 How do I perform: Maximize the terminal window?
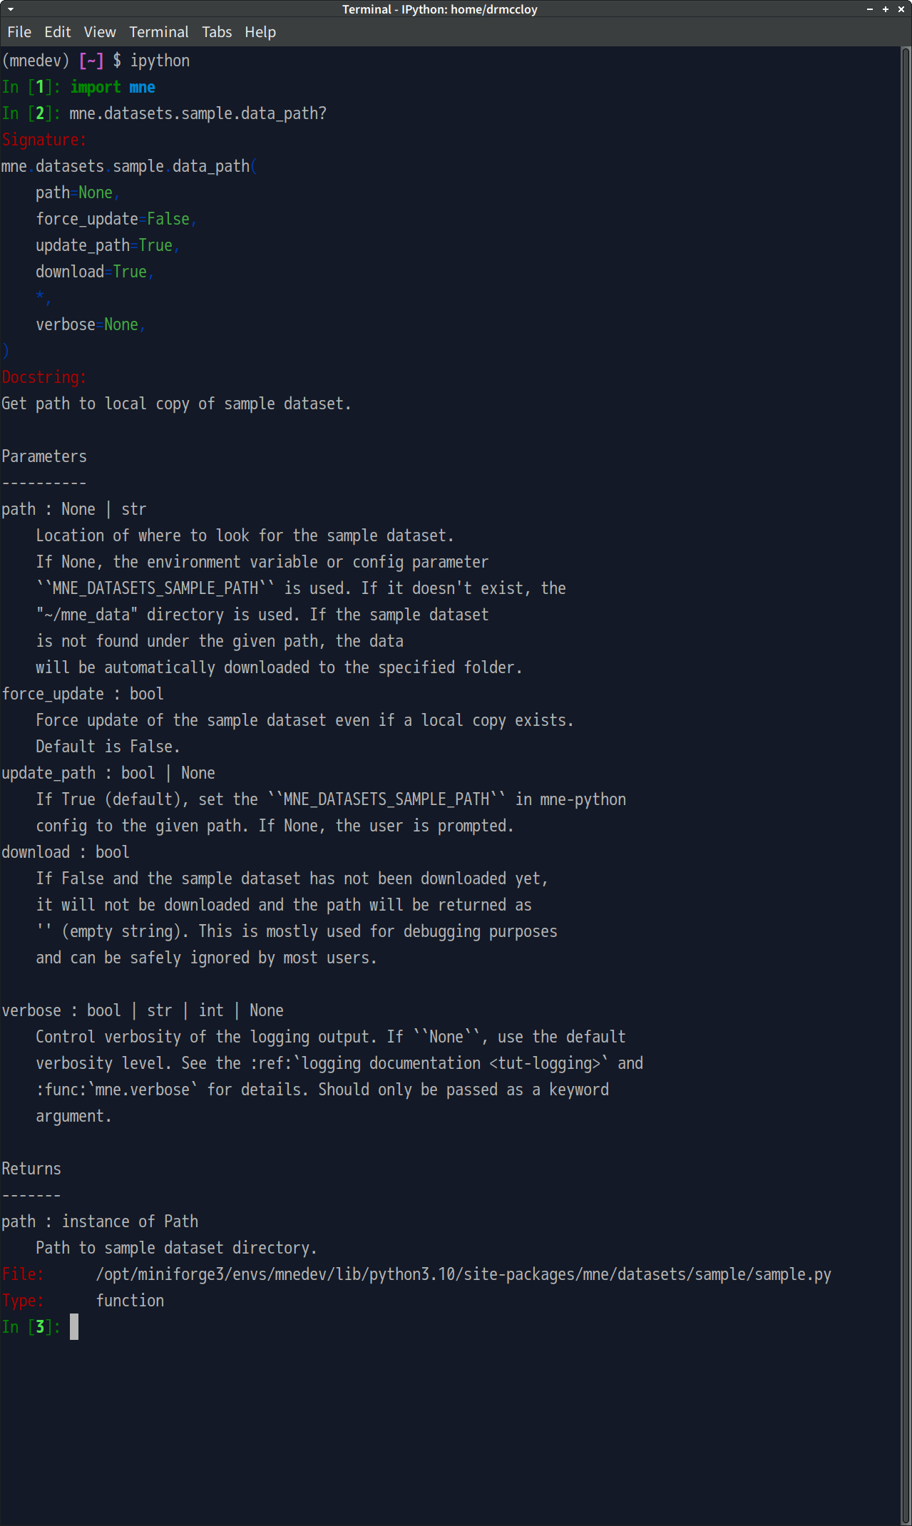click(885, 9)
